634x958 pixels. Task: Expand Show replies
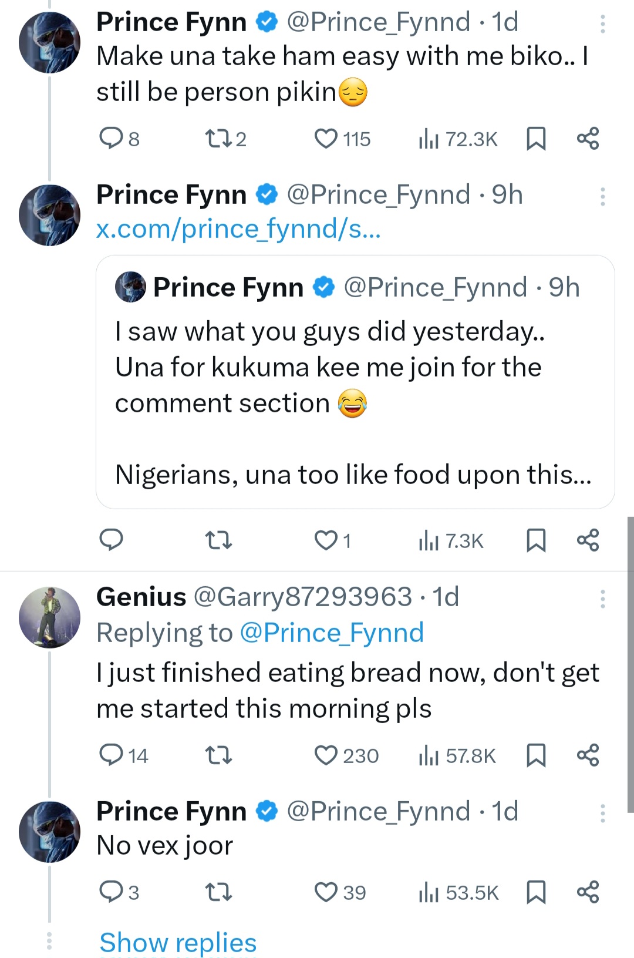point(178,943)
